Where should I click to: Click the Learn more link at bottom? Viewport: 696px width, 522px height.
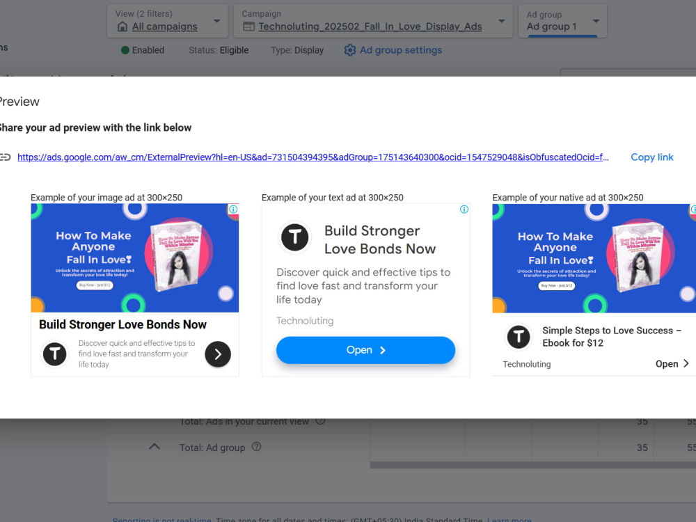point(509,520)
